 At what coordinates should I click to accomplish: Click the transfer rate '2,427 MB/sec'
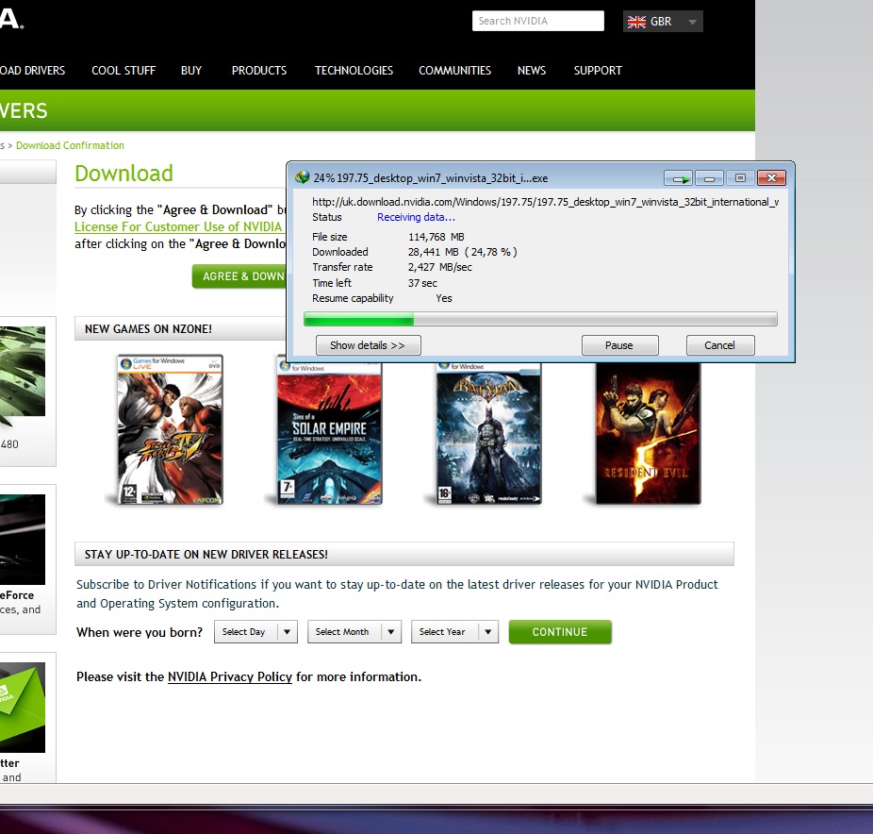[440, 267]
